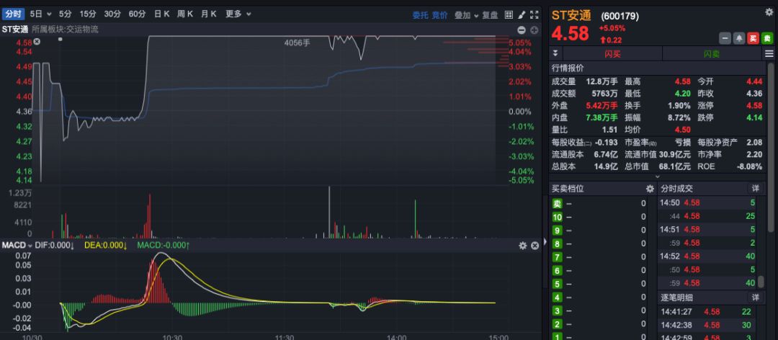Select sell level 3 in the order book

tap(557, 310)
